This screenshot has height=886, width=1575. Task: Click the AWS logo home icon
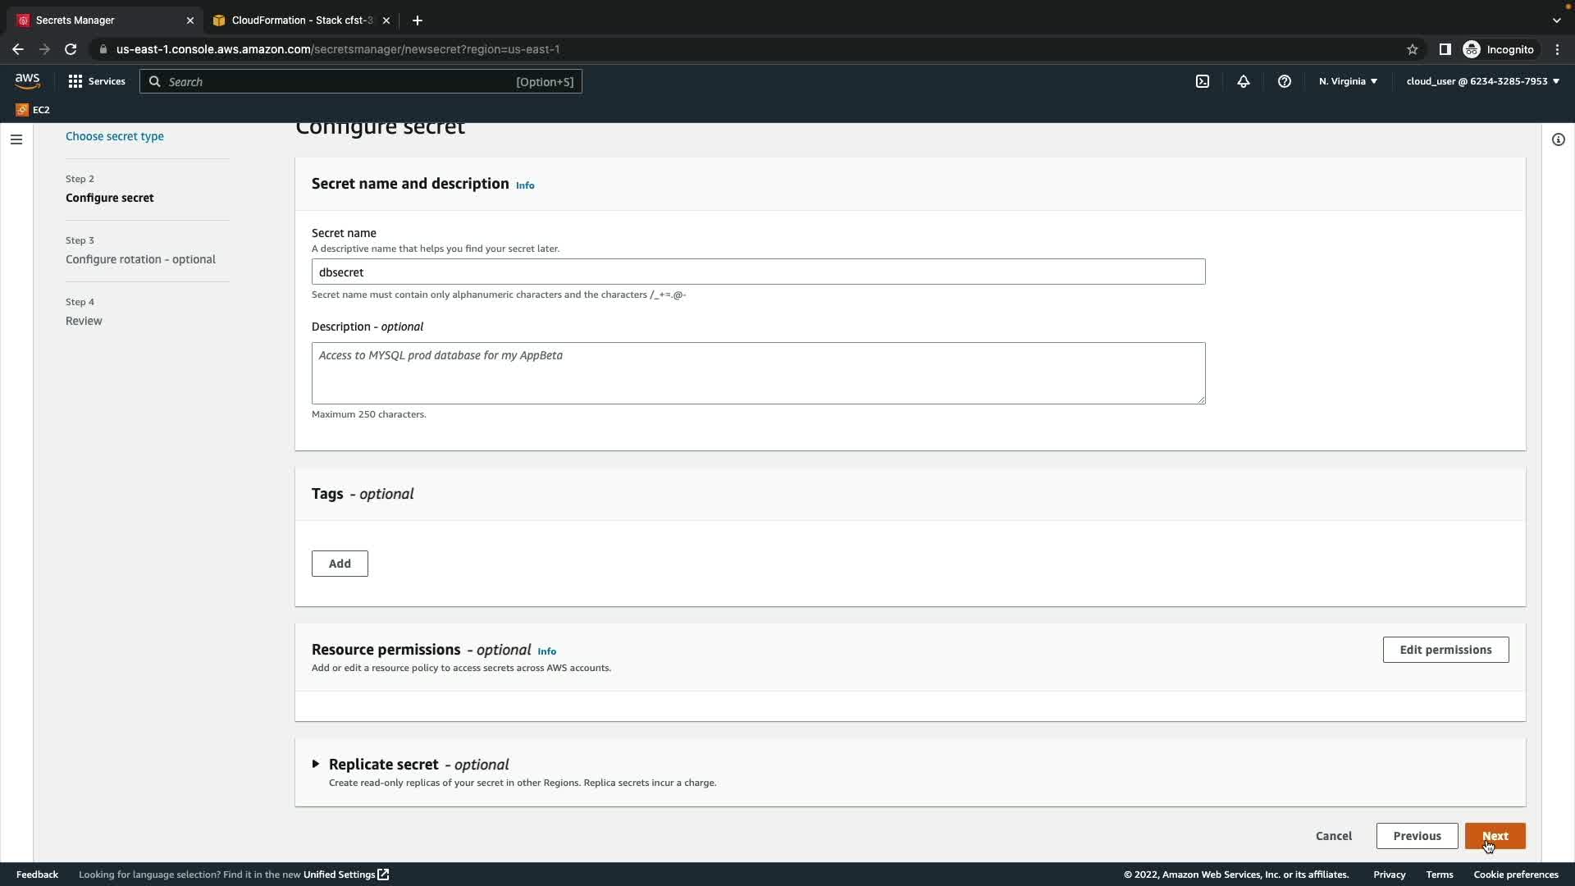pyautogui.click(x=27, y=81)
